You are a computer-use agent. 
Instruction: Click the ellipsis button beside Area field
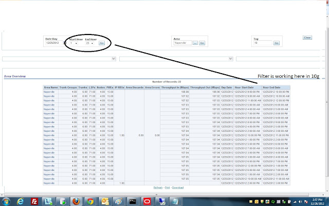pyautogui.click(x=195, y=43)
